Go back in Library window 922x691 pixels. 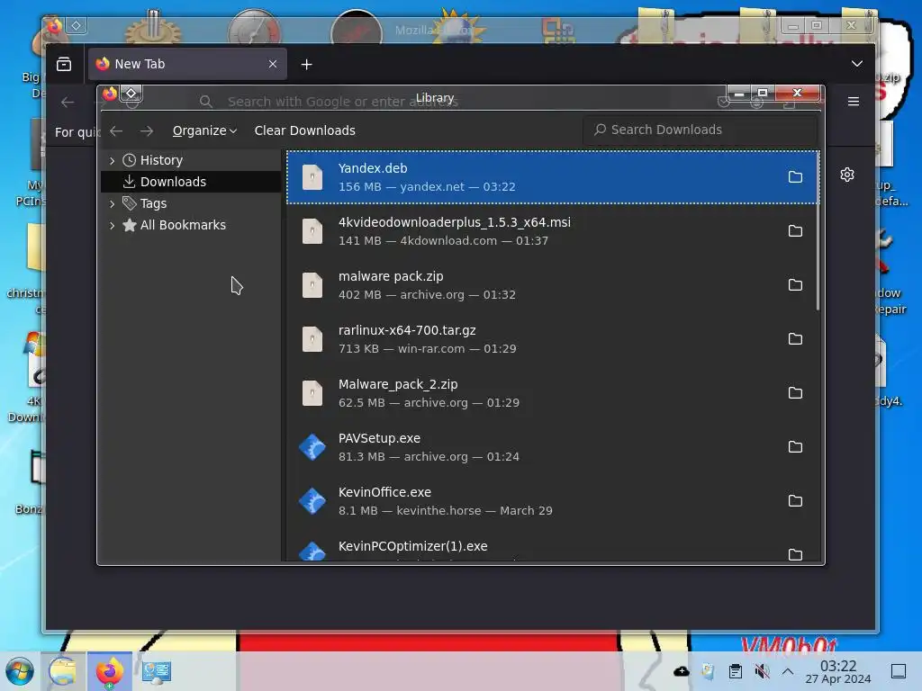[x=116, y=130]
